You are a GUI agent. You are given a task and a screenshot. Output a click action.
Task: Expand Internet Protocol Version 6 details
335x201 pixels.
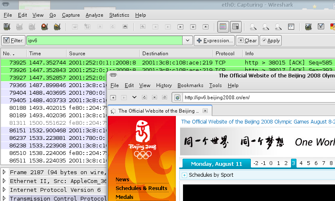point(4,190)
